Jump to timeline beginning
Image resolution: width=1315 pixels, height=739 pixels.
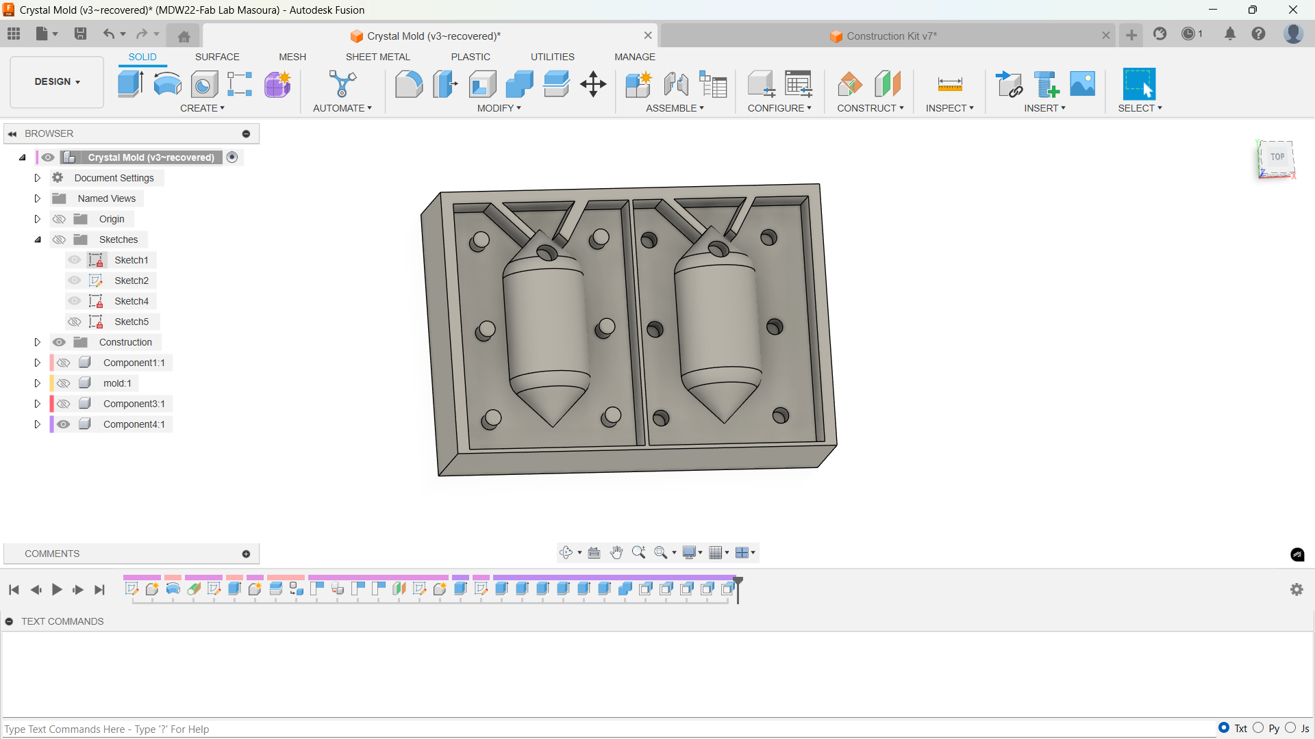(x=14, y=589)
